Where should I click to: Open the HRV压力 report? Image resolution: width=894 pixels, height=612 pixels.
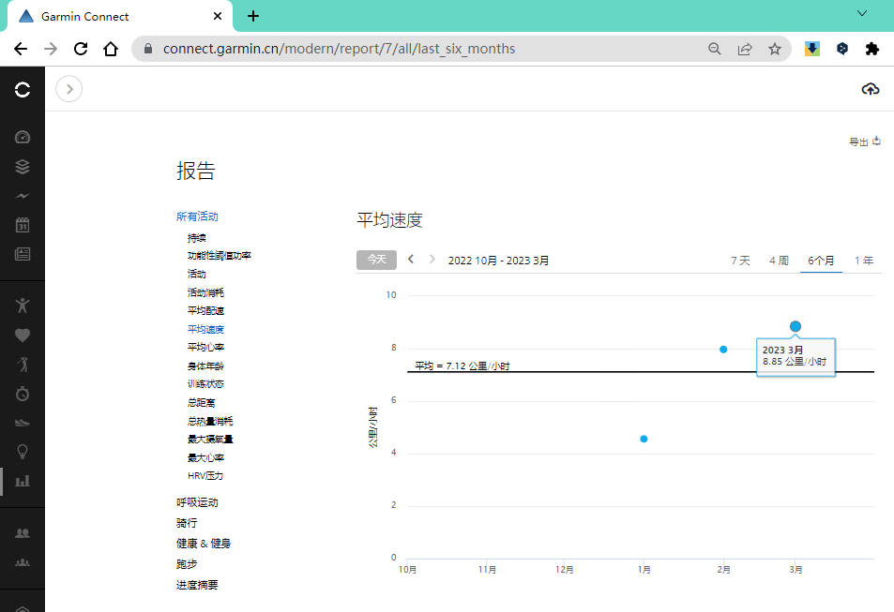[x=205, y=476]
